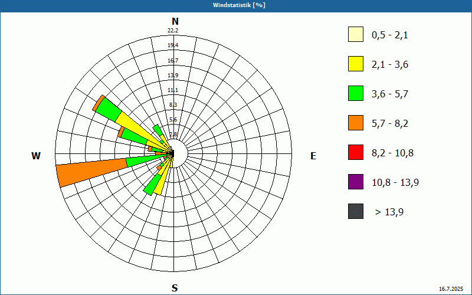472x295 pixels.
Task: Select the green south-southwest wind bar segment
Action: click(152, 185)
